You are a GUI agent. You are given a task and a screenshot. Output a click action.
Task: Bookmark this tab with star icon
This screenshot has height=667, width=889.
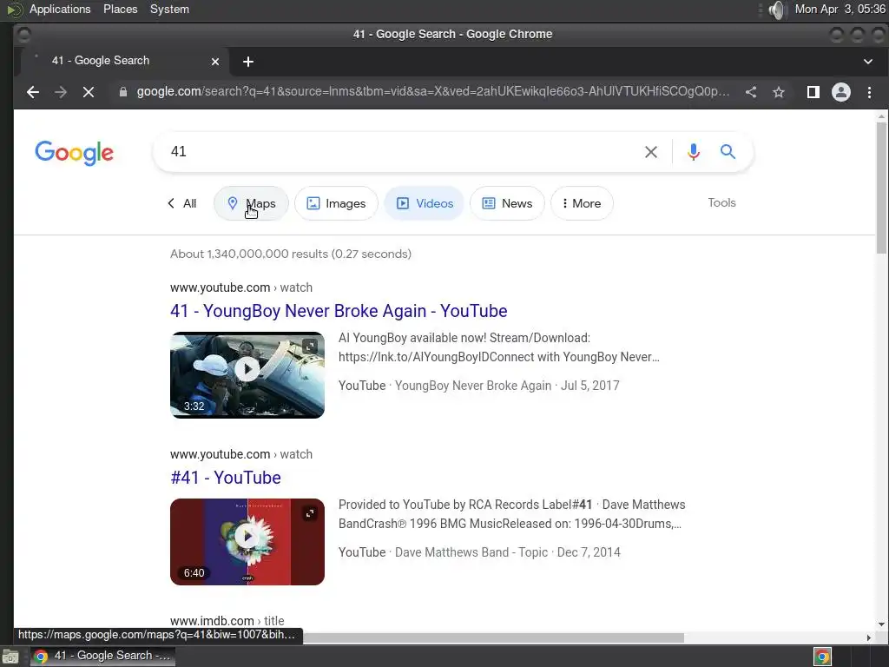point(779,92)
